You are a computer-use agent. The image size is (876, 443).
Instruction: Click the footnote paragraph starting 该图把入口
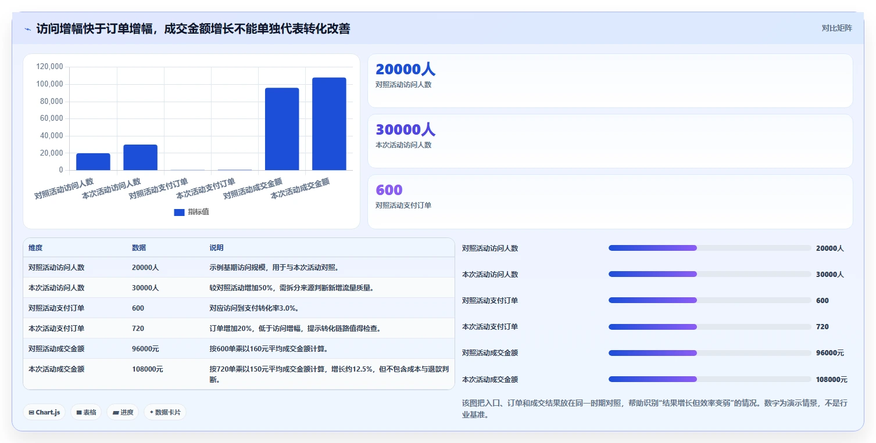655,409
